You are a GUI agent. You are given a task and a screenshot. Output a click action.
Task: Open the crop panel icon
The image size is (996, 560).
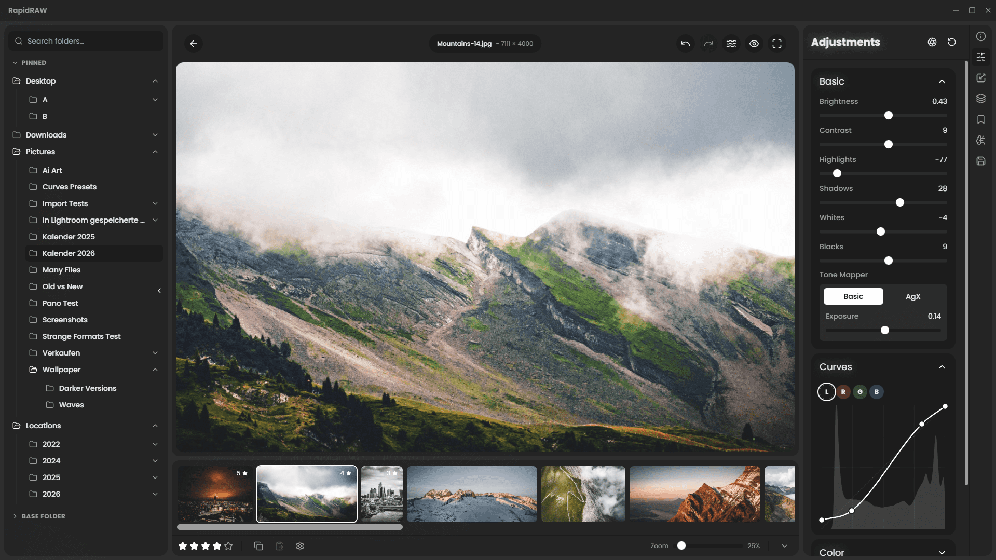[x=980, y=78]
